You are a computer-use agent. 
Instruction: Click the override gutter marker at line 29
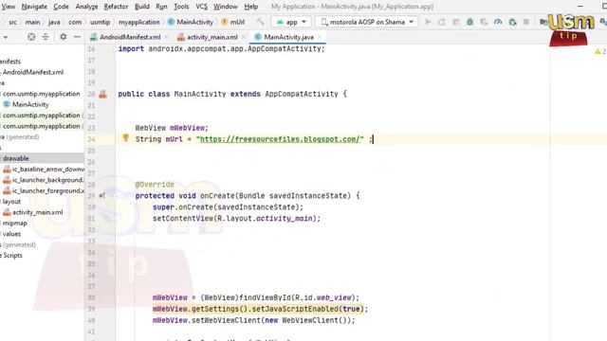point(101,196)
